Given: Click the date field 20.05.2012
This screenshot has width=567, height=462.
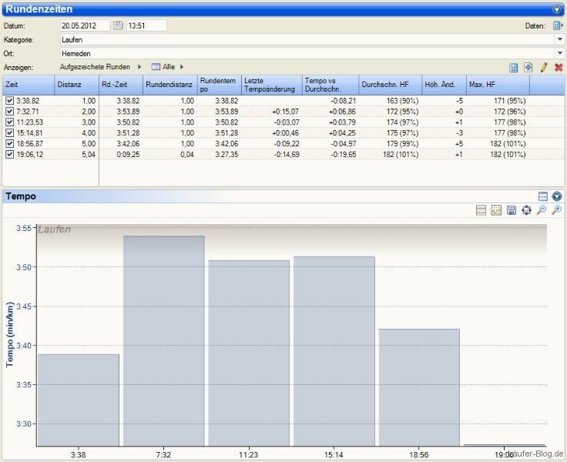Looking at the screenshot, I should (x=85, y=25).
